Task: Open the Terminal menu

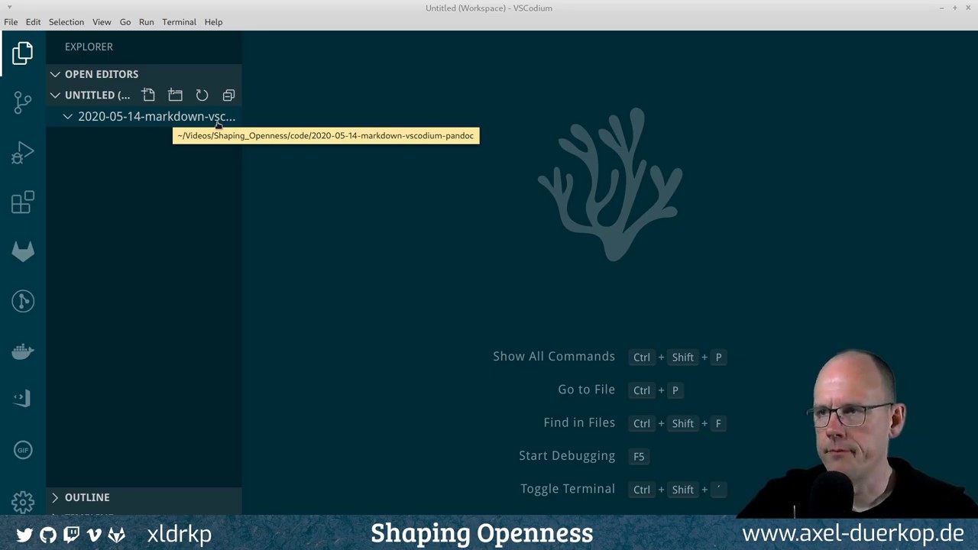Action: [179, 22]
